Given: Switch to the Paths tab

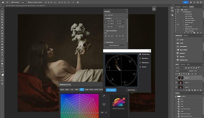Looking at the screenshot, I should point(188,64).
